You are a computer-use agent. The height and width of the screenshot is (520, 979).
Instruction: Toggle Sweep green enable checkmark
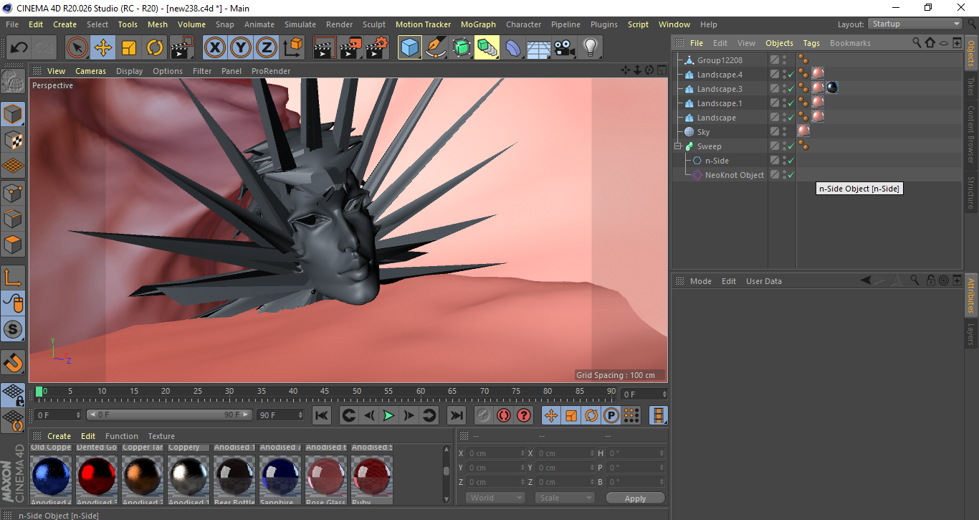click(791, 146)
